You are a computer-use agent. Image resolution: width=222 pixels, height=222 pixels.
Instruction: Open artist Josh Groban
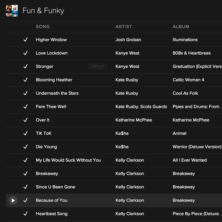point(128,40)
